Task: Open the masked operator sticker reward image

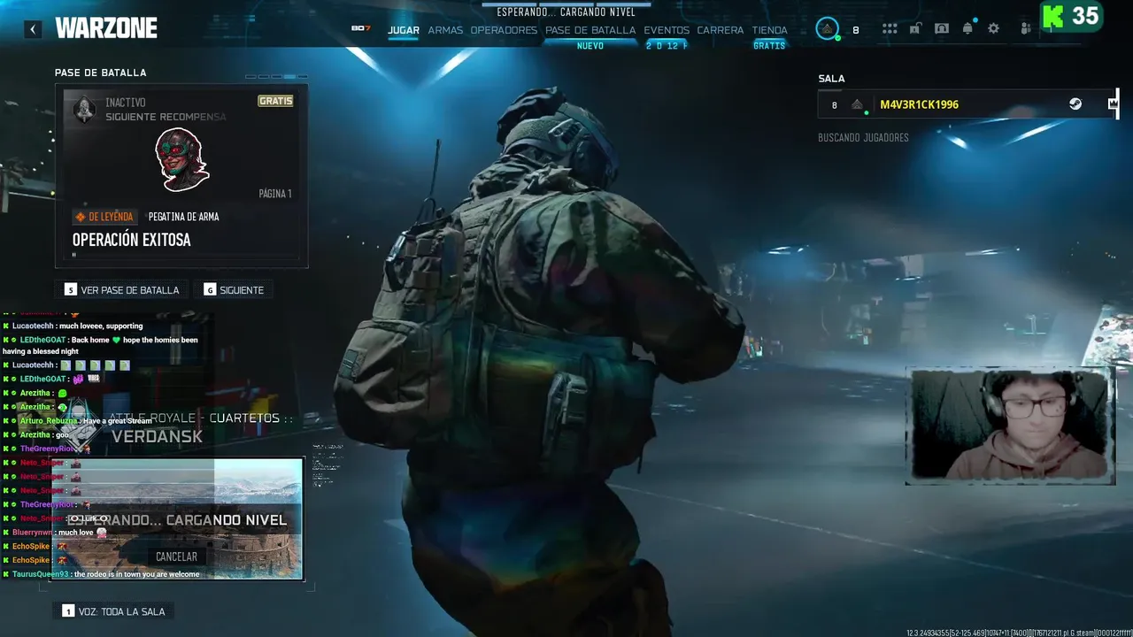Action: 181,159
